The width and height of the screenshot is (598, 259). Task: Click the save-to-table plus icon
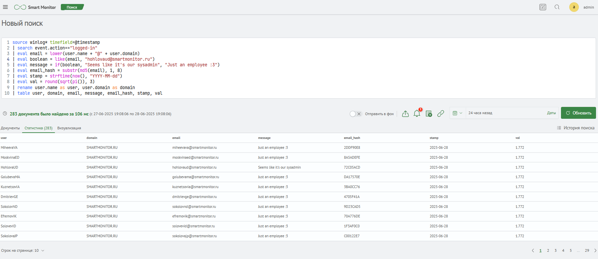pos(429,113)
